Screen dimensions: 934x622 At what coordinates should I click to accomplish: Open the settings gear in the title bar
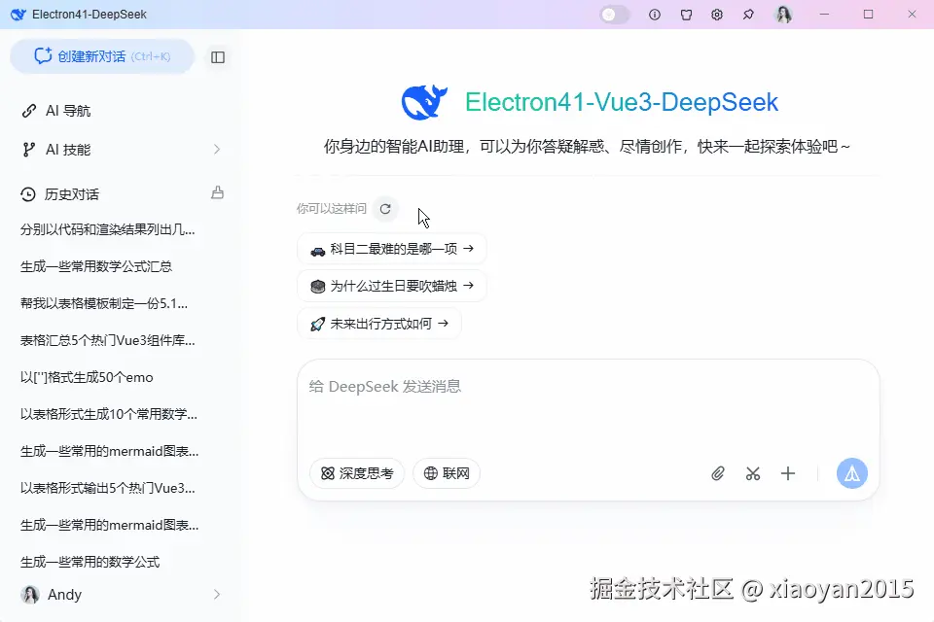717,15
